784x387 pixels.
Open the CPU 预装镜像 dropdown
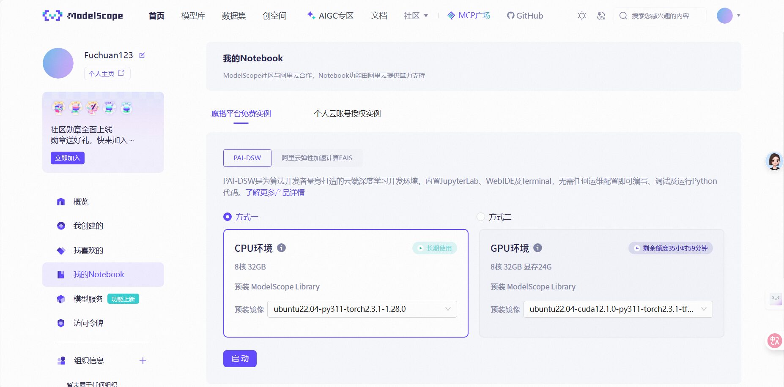click(x=362, y=309)
